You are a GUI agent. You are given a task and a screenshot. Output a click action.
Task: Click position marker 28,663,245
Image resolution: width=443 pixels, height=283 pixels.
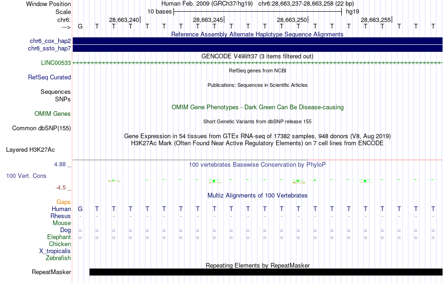(208, 20)
